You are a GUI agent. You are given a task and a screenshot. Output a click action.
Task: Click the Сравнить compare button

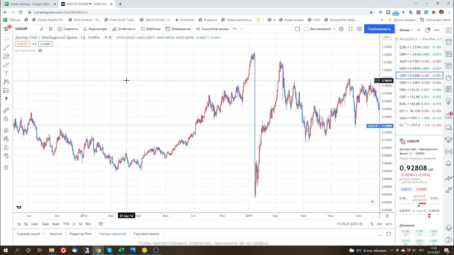(x=68, y=29)
